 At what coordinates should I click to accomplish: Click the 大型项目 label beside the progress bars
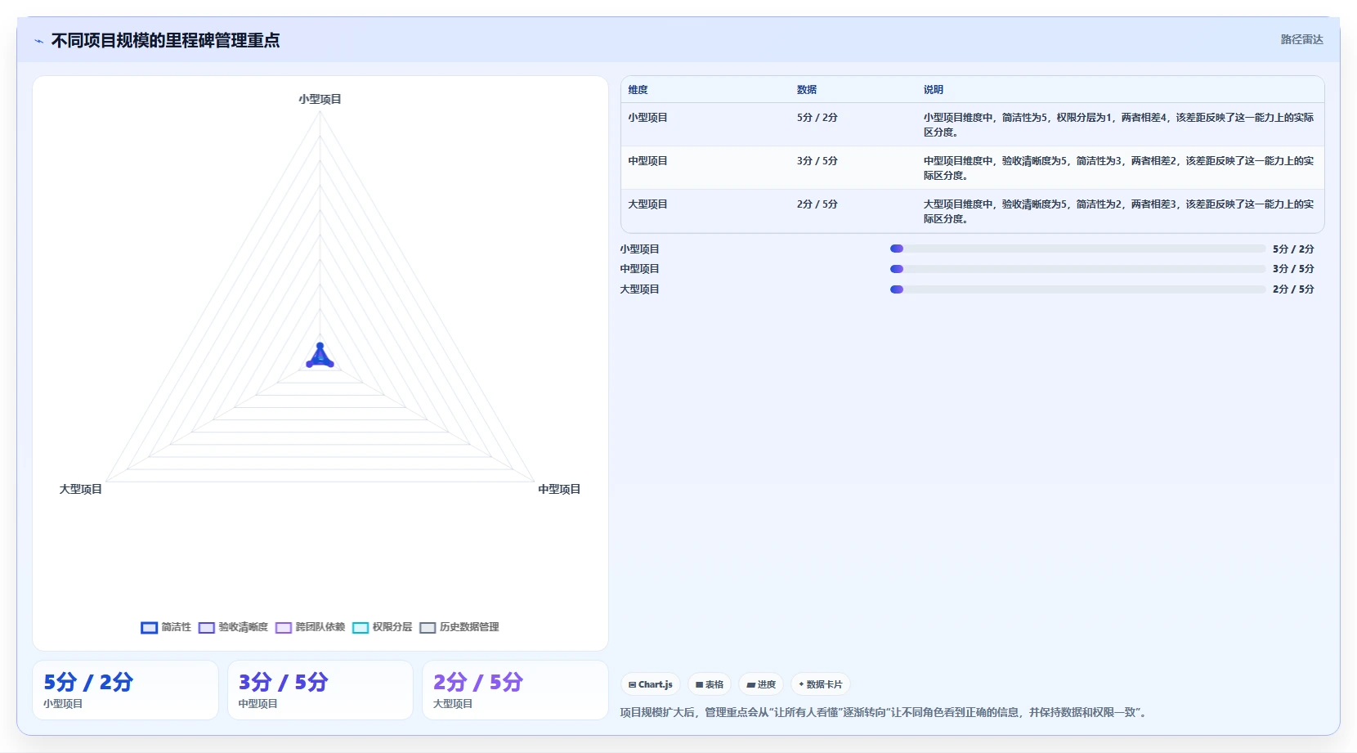click(639, 289)
